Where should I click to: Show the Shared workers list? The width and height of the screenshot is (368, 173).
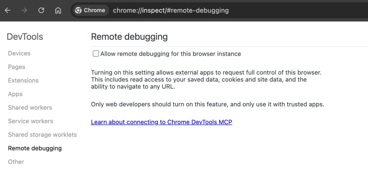(x=30, y=107)
